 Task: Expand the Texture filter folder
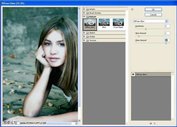pyautogui.click(x=84, y=40)
